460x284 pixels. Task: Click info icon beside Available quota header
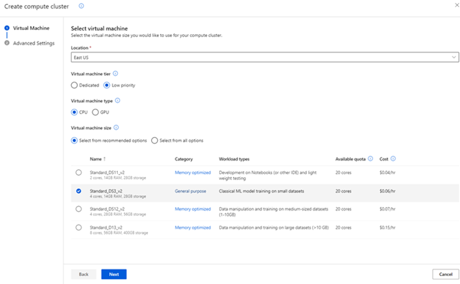pos(370,159)
